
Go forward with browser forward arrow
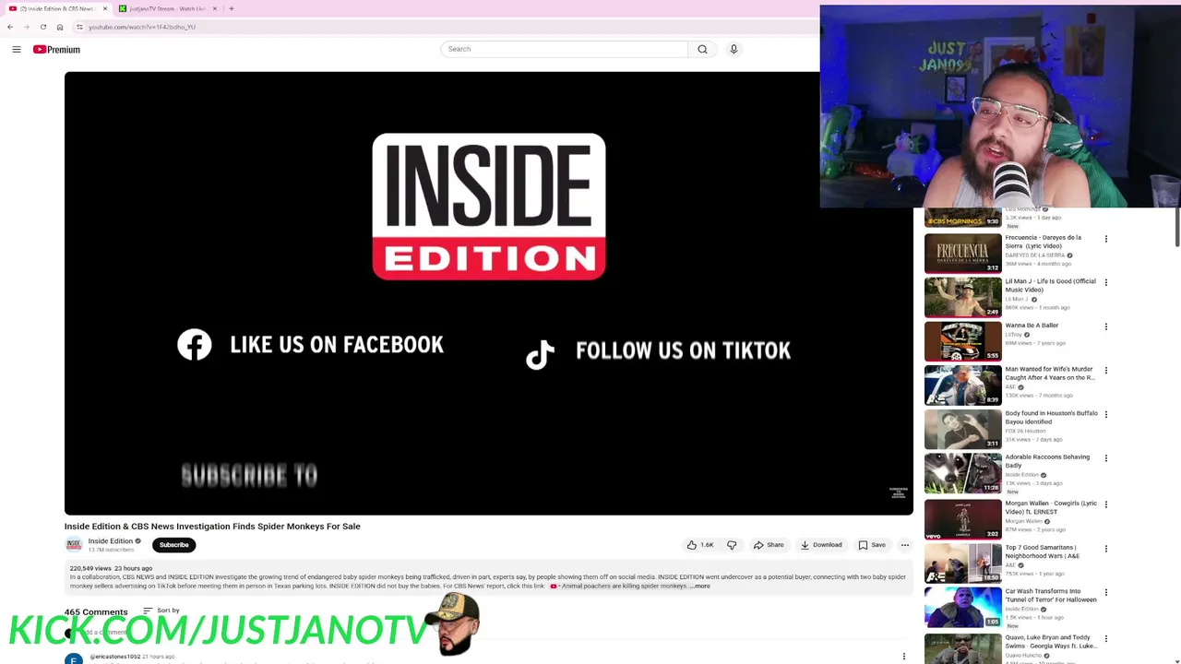point(27,27)
